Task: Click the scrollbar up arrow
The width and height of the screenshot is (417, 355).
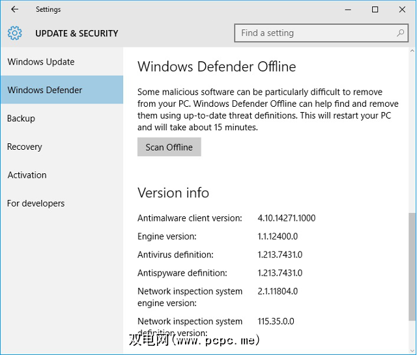Action: coord(412,51)
